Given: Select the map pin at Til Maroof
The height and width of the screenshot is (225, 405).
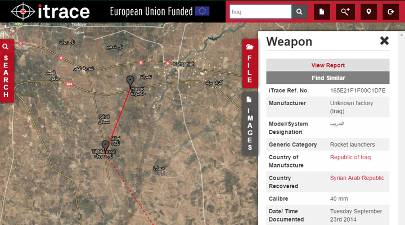Looking at the screenshot, I should click(x=105, y=147).
